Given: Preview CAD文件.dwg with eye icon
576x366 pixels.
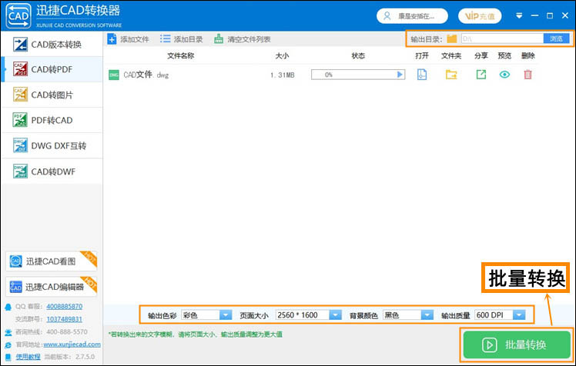Looking at the screenshot, I should click(504, 75).
